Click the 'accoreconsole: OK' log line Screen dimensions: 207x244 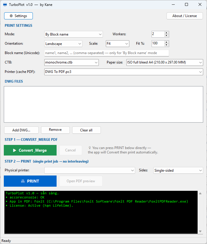point(25,197)
